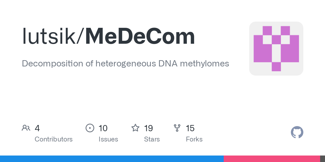Click the Stars star icon
The image size is (325, 162).
(135, 128)
